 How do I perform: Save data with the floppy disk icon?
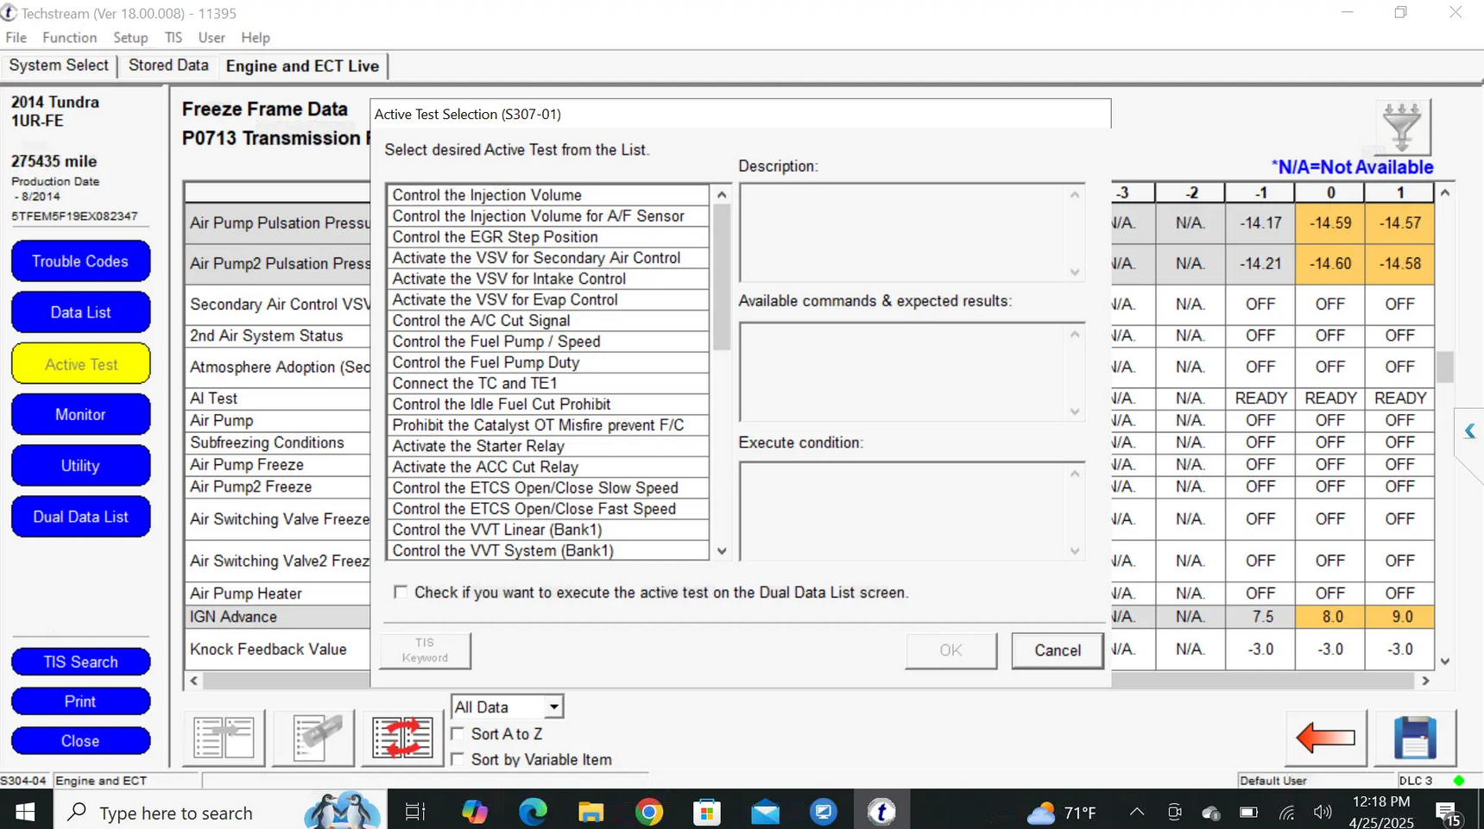tap(1415, 738)
